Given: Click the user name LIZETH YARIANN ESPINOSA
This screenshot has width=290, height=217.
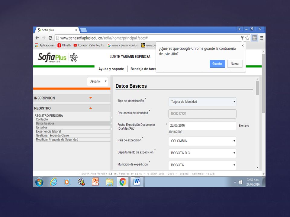Looking at the screenshot, I should 130,57.
